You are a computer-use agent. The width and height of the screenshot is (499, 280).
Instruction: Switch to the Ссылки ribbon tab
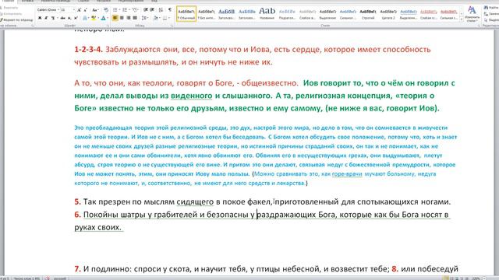pyautogui.click(x=83, y=2)
